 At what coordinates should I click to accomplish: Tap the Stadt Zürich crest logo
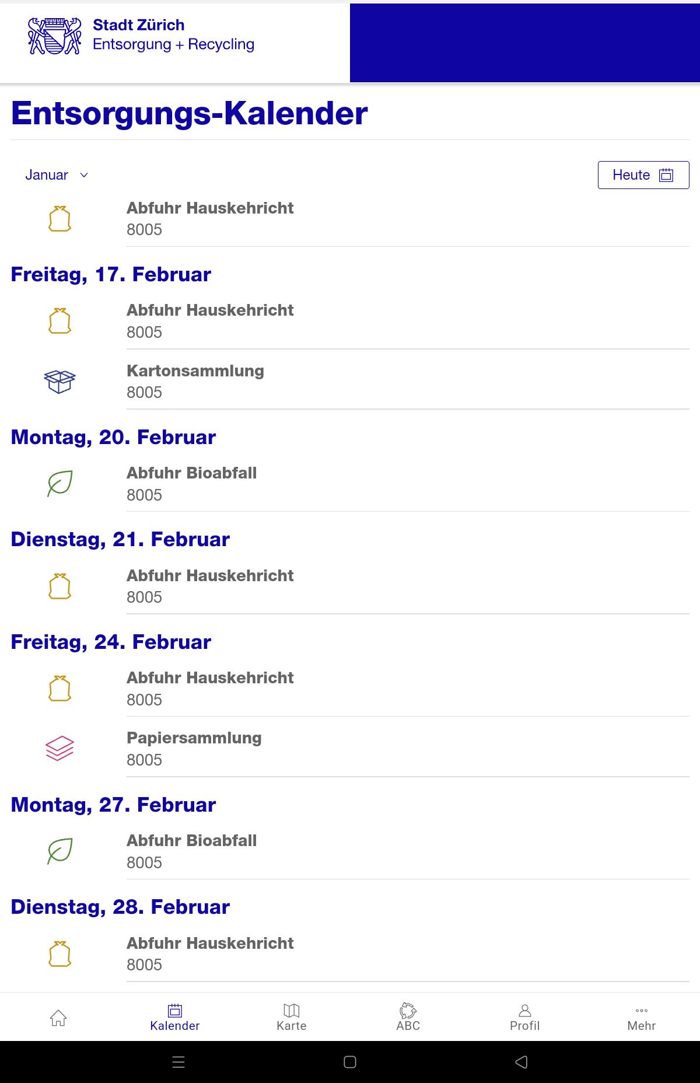pos(55,36)
